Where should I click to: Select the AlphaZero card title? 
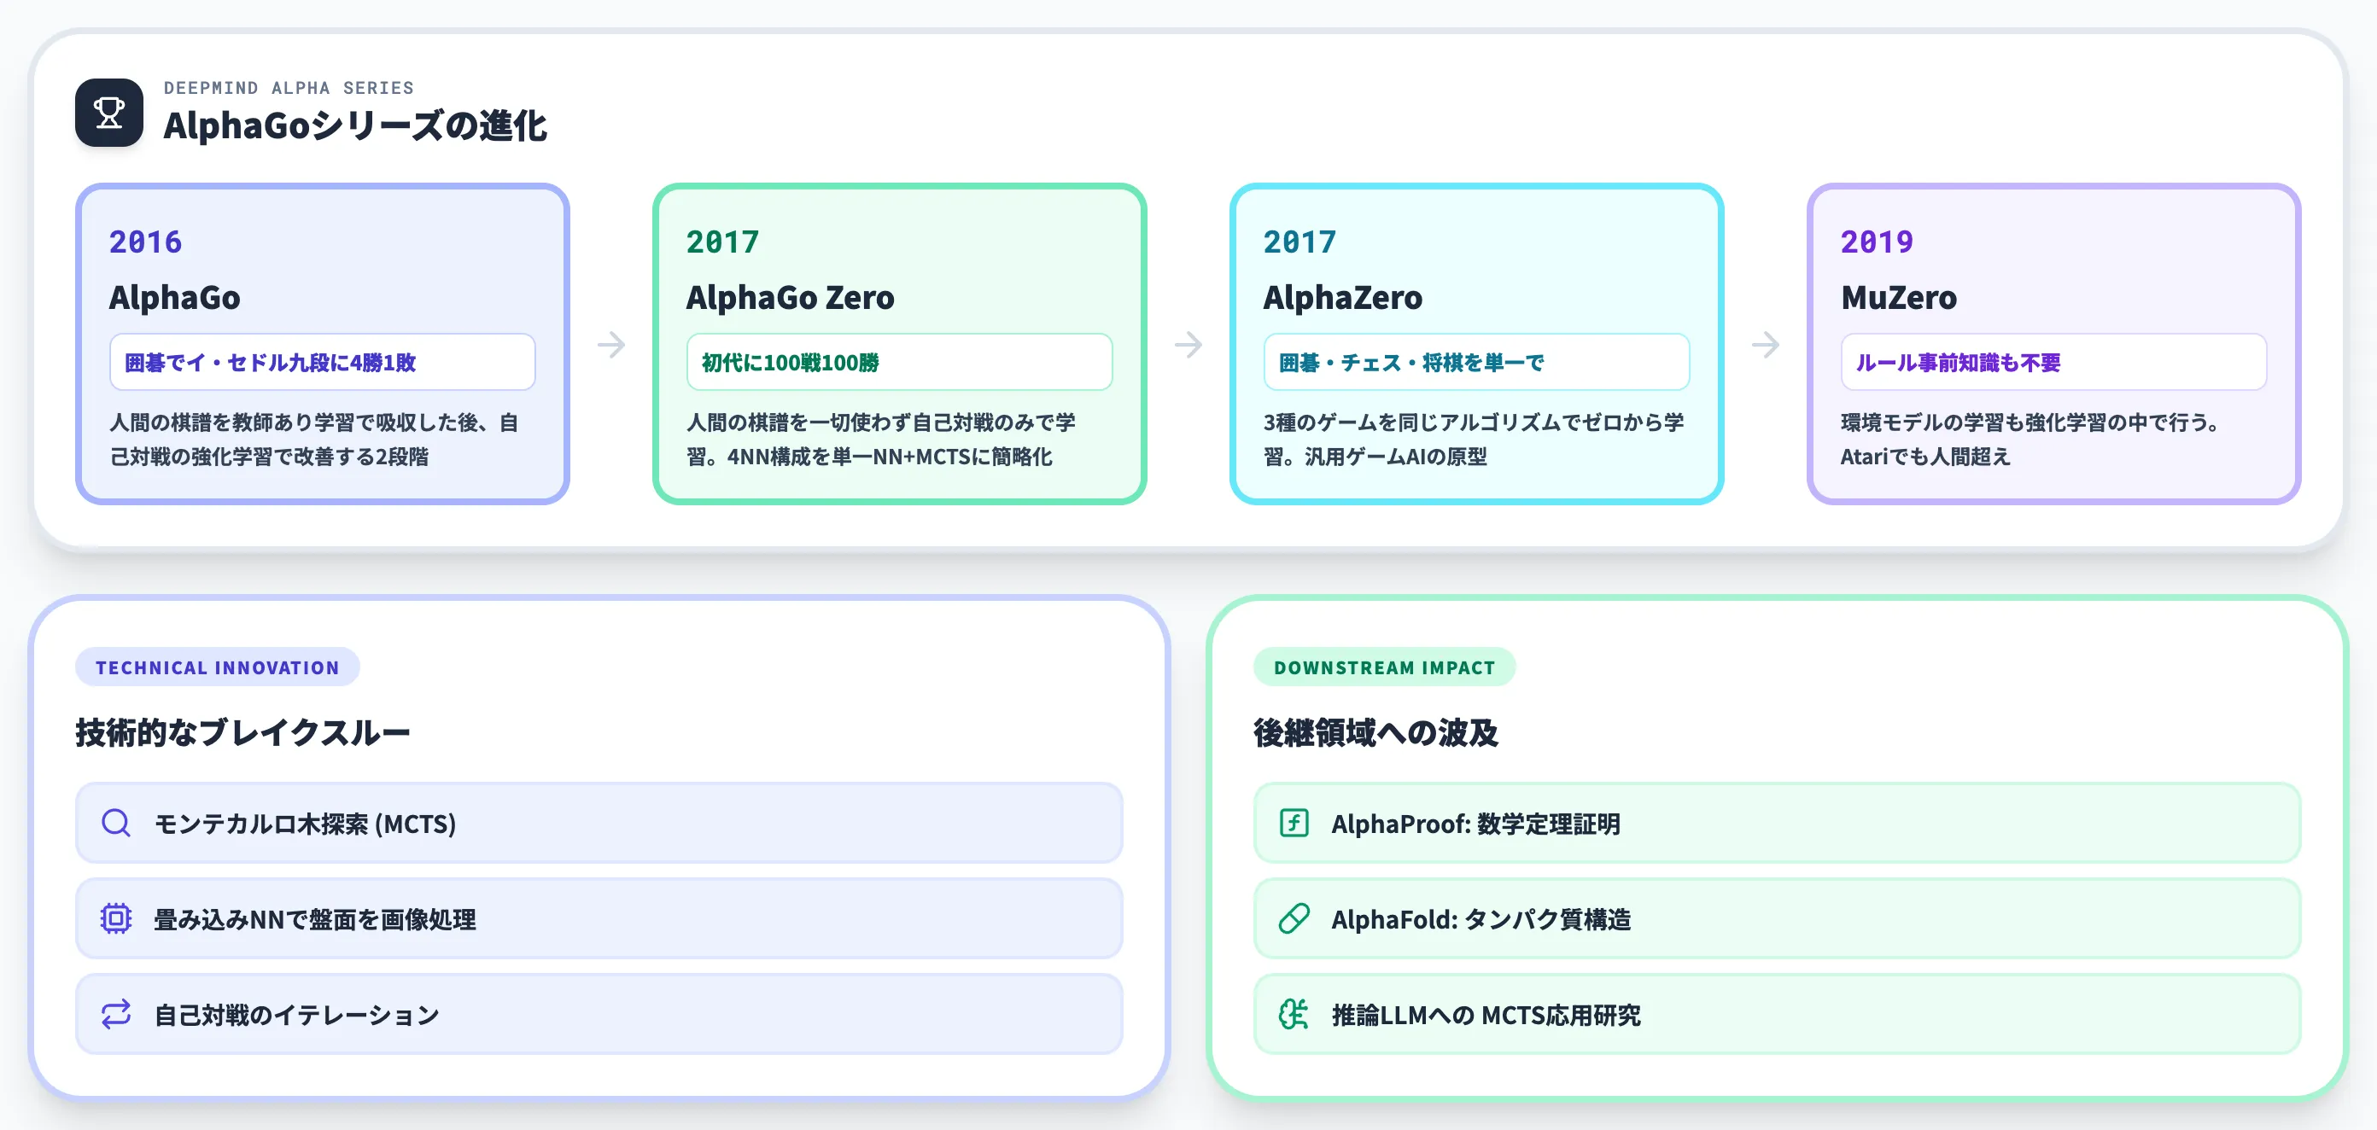[1342, 297]
